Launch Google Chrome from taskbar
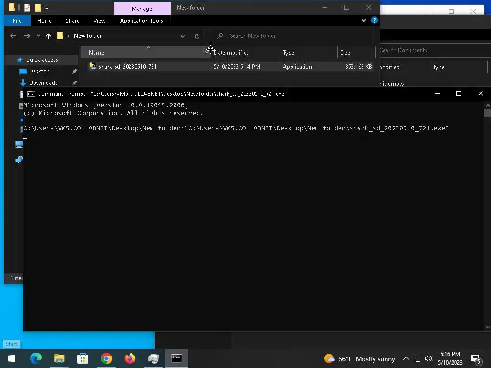491x368 pixels. (106, 358)
